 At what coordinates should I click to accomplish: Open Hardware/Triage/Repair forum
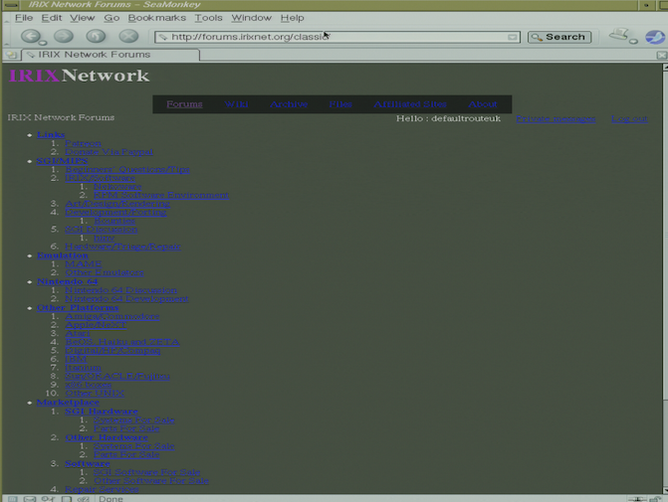[x=122, y=247]
